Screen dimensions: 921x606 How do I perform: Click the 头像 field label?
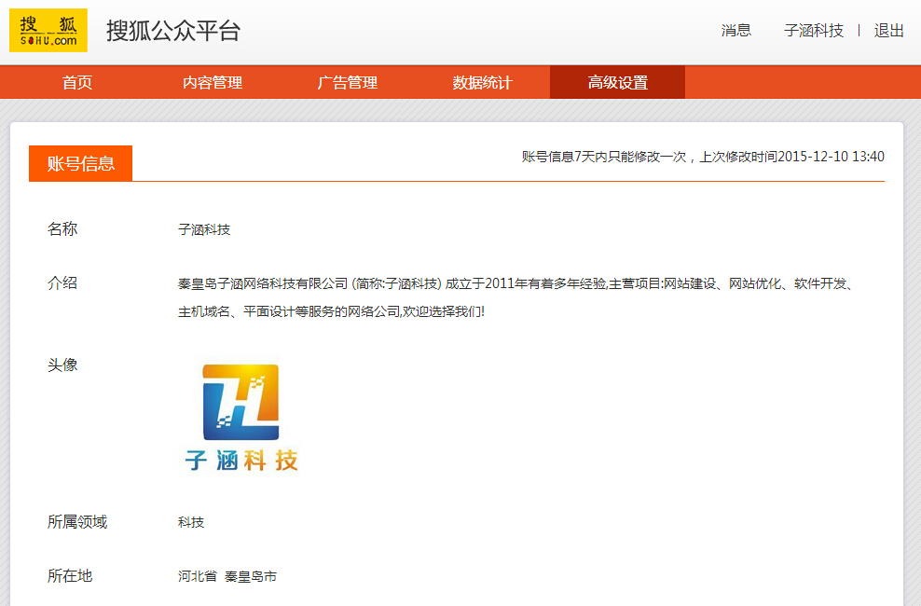[x=62, y=365]
